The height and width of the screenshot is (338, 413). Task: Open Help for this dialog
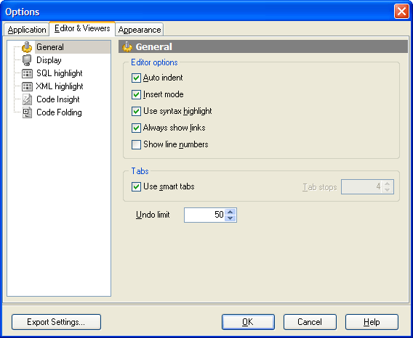372,322
